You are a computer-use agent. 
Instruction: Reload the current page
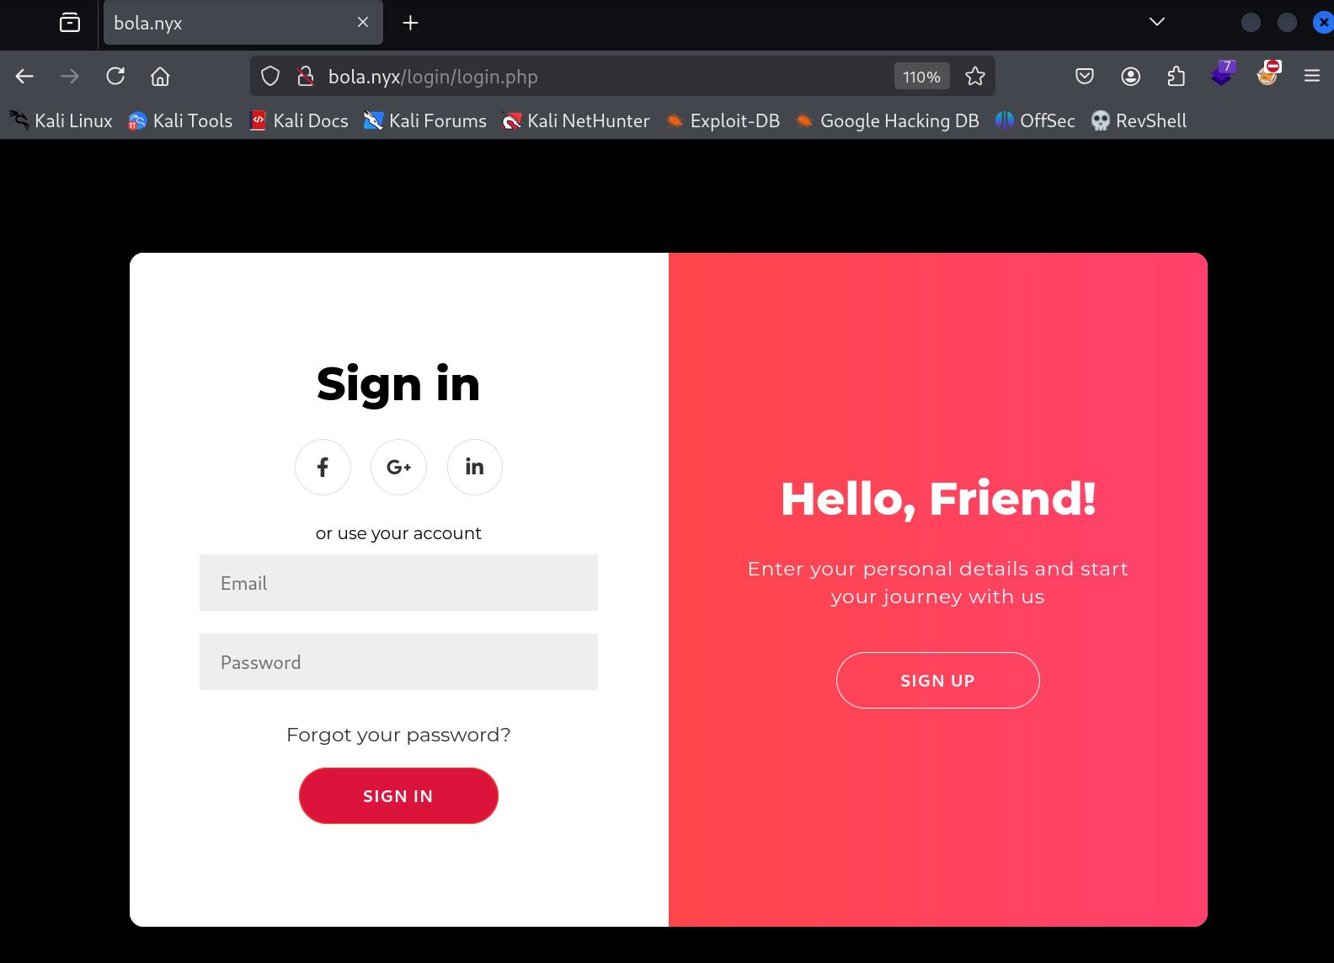[115, 77]
